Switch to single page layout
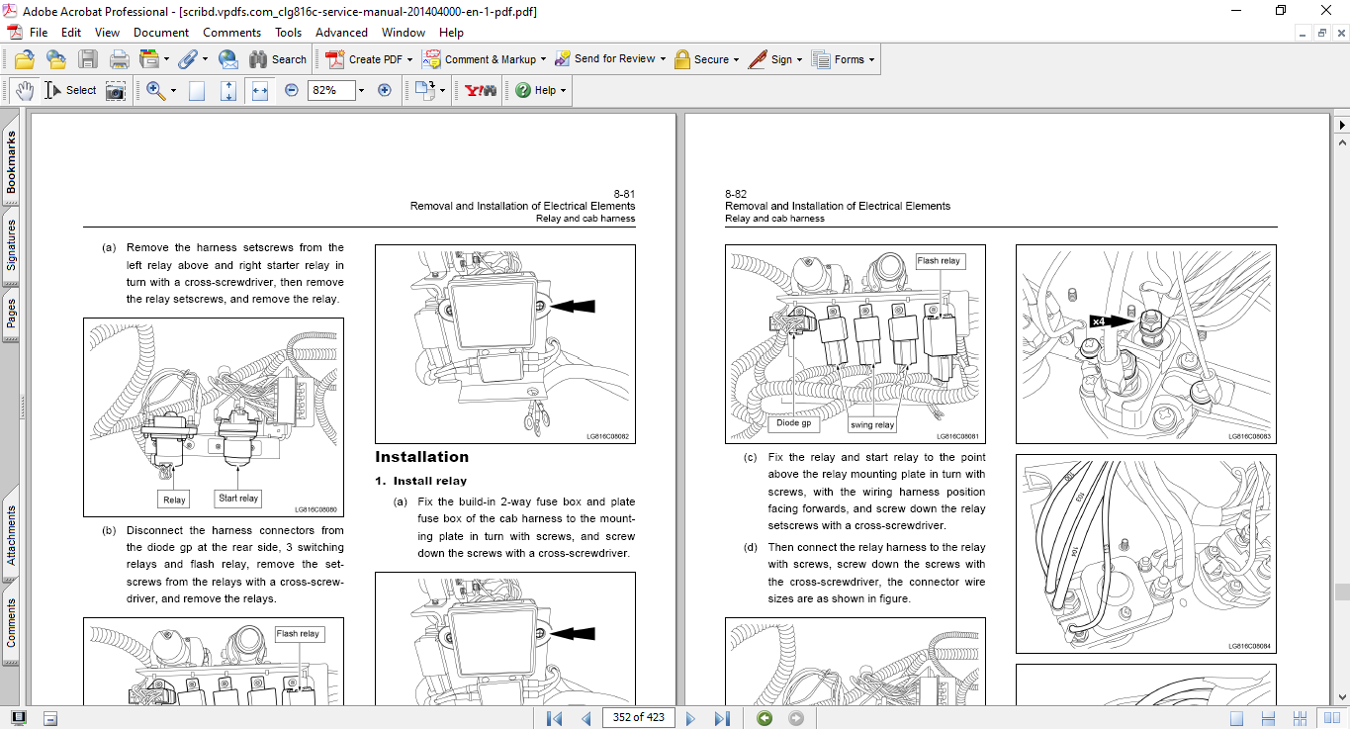Viewport: 1350px width, 729px height. 1237,718
